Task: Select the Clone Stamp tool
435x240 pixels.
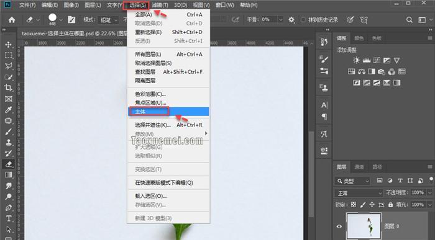Action: pos(8,142)
